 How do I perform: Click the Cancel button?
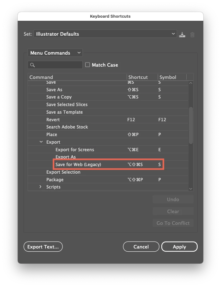pos(141,247)
